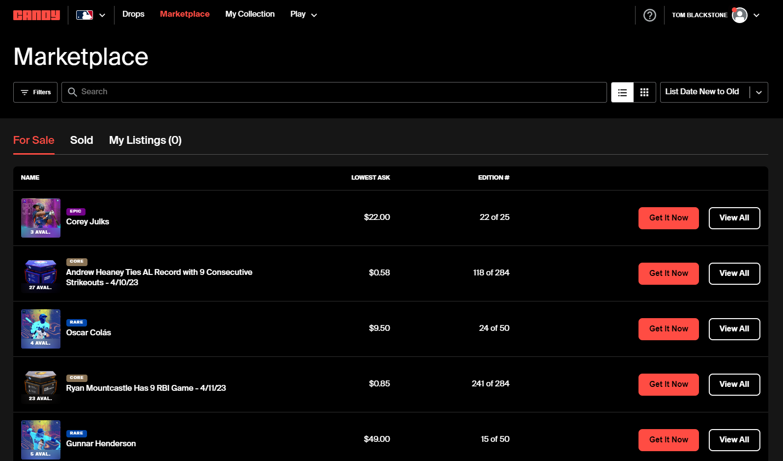Open Gunnar Henderson card thumbnail
The height and width of the screenshot is (461, 783).
coord(41,439)
